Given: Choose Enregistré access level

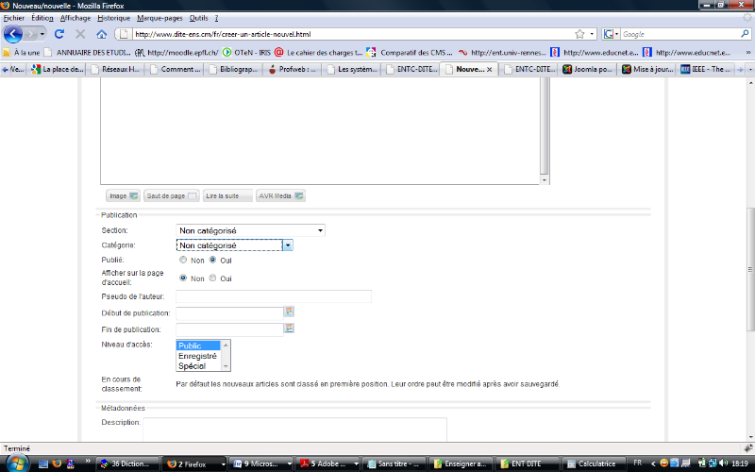Looking at the screenshot, I should tap(198, 356).
